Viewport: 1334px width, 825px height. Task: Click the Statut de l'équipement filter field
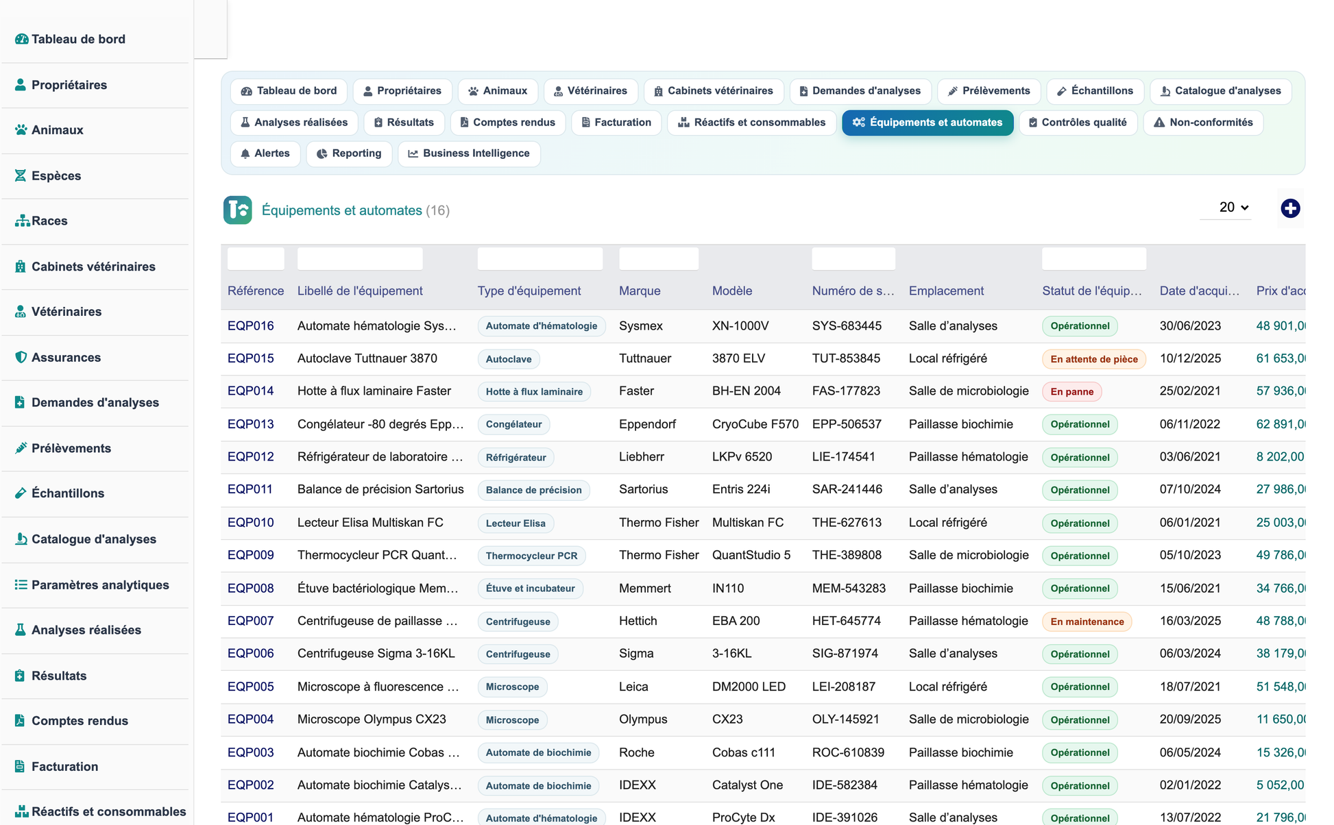1094,258
